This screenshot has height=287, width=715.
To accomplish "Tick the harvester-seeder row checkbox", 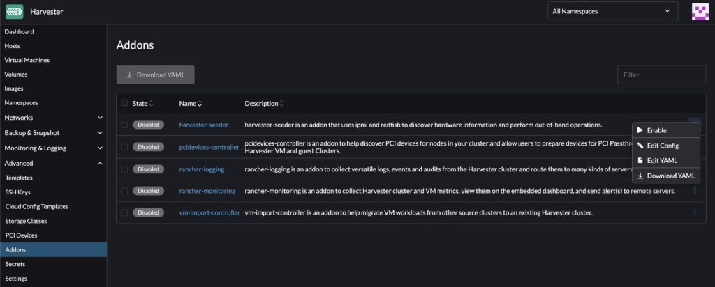I will tap(124, 125).
